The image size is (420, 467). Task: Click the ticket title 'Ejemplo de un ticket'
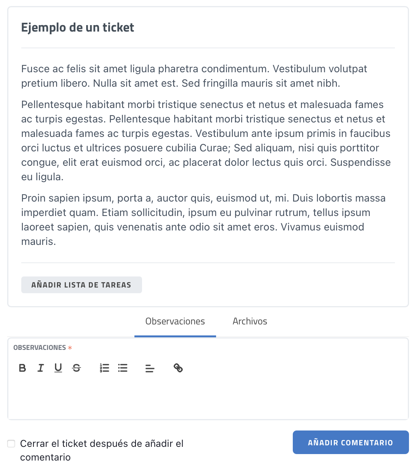[x=77, y=28]
